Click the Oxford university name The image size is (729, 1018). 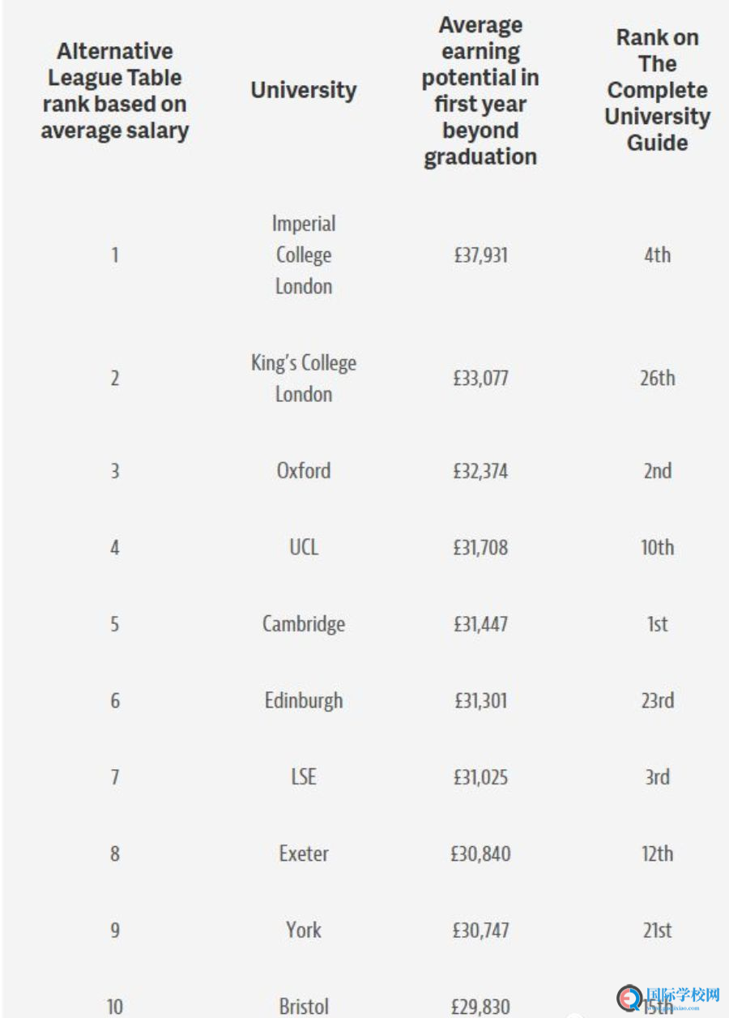[304, 471]
